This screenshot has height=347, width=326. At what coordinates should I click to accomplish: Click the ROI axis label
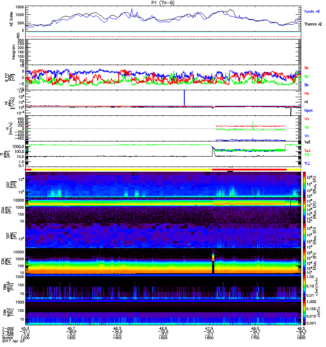point(19,35)
